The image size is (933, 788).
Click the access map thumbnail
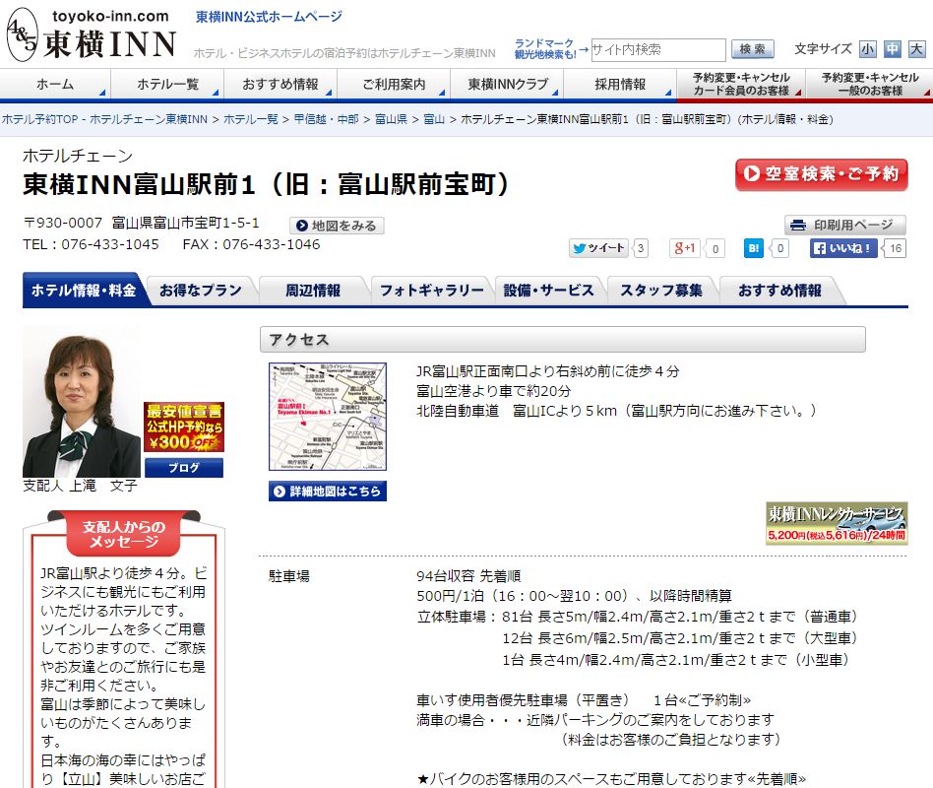pos(328,417)
